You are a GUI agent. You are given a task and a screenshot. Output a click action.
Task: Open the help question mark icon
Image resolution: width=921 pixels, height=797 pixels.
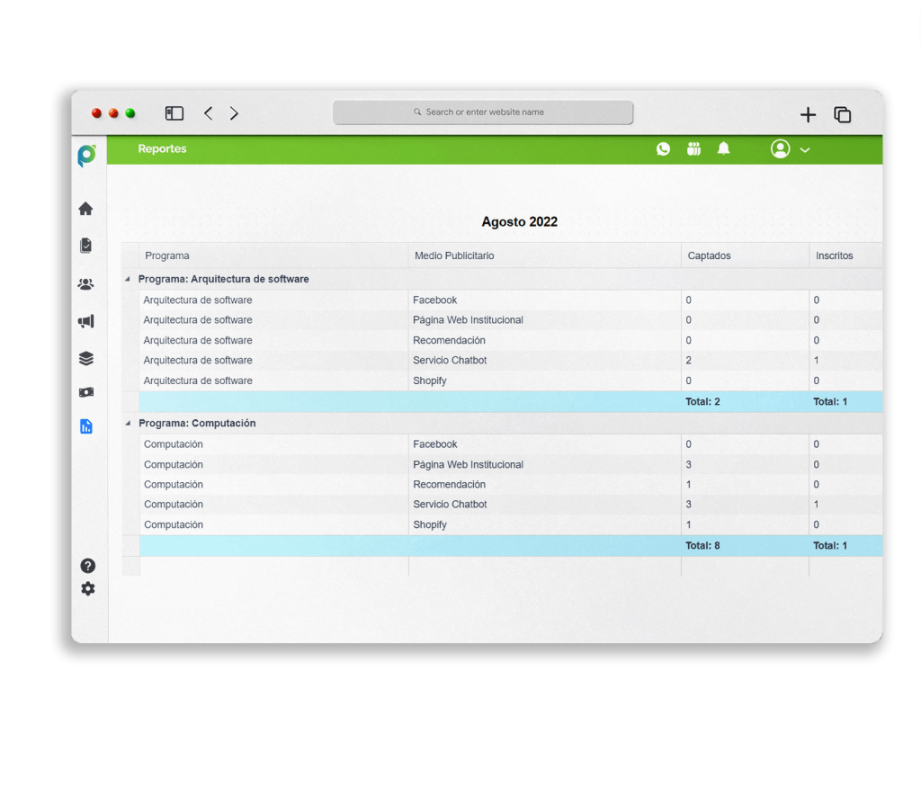click(x=87, y=566)
